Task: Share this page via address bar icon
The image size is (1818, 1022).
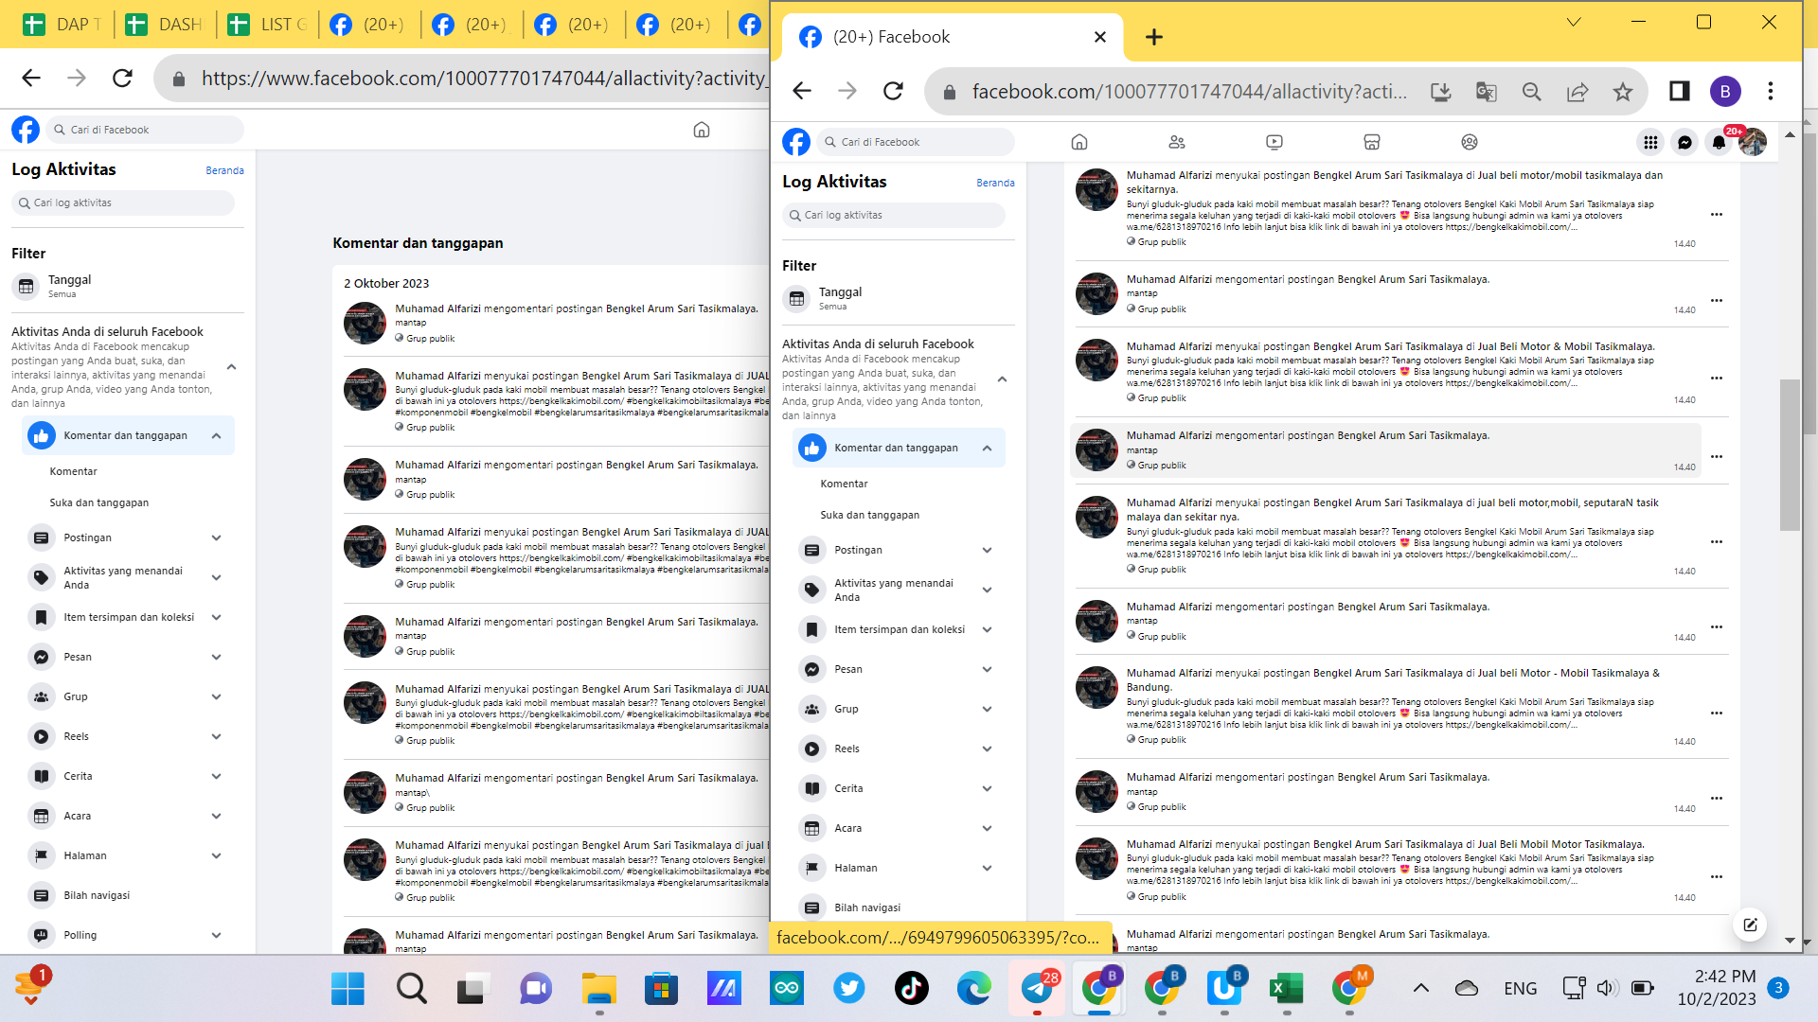Action: tap(1577, 91)
